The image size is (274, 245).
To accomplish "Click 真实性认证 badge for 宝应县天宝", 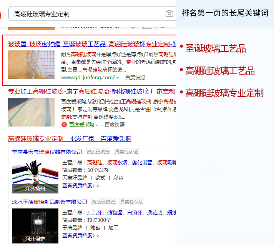I will [x=126, y=152].
